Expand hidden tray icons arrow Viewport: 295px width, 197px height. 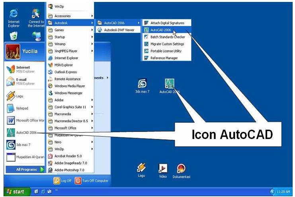(x=272, y=191)
